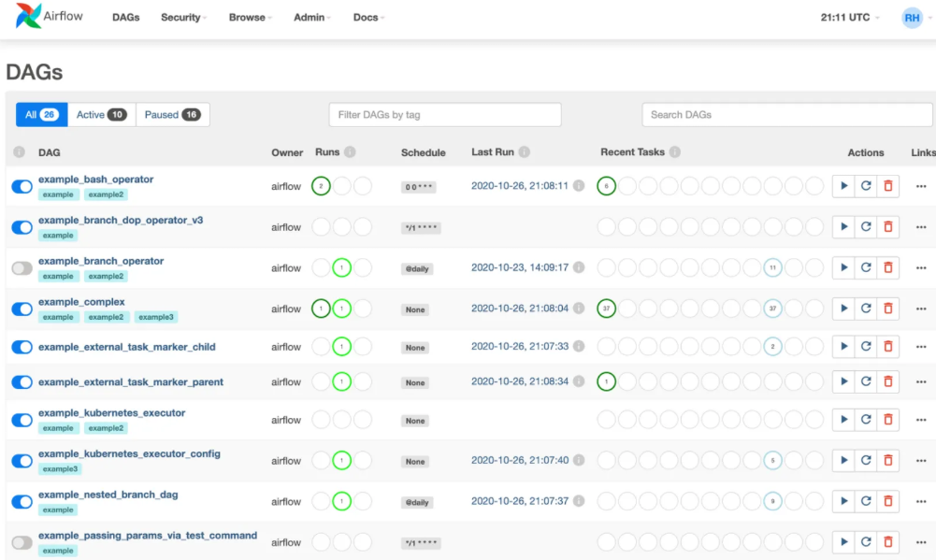Click the Filter DAGs by tag field

coord(445,115)
